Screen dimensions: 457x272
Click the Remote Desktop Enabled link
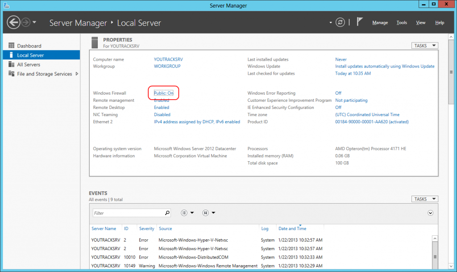click(162, 107)
